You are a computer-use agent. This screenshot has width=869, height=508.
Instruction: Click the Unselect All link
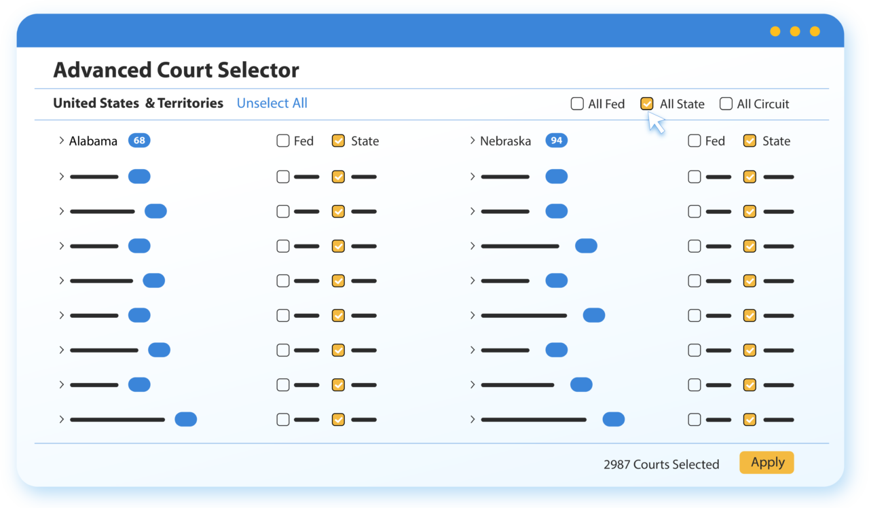(x=272, y=103)
